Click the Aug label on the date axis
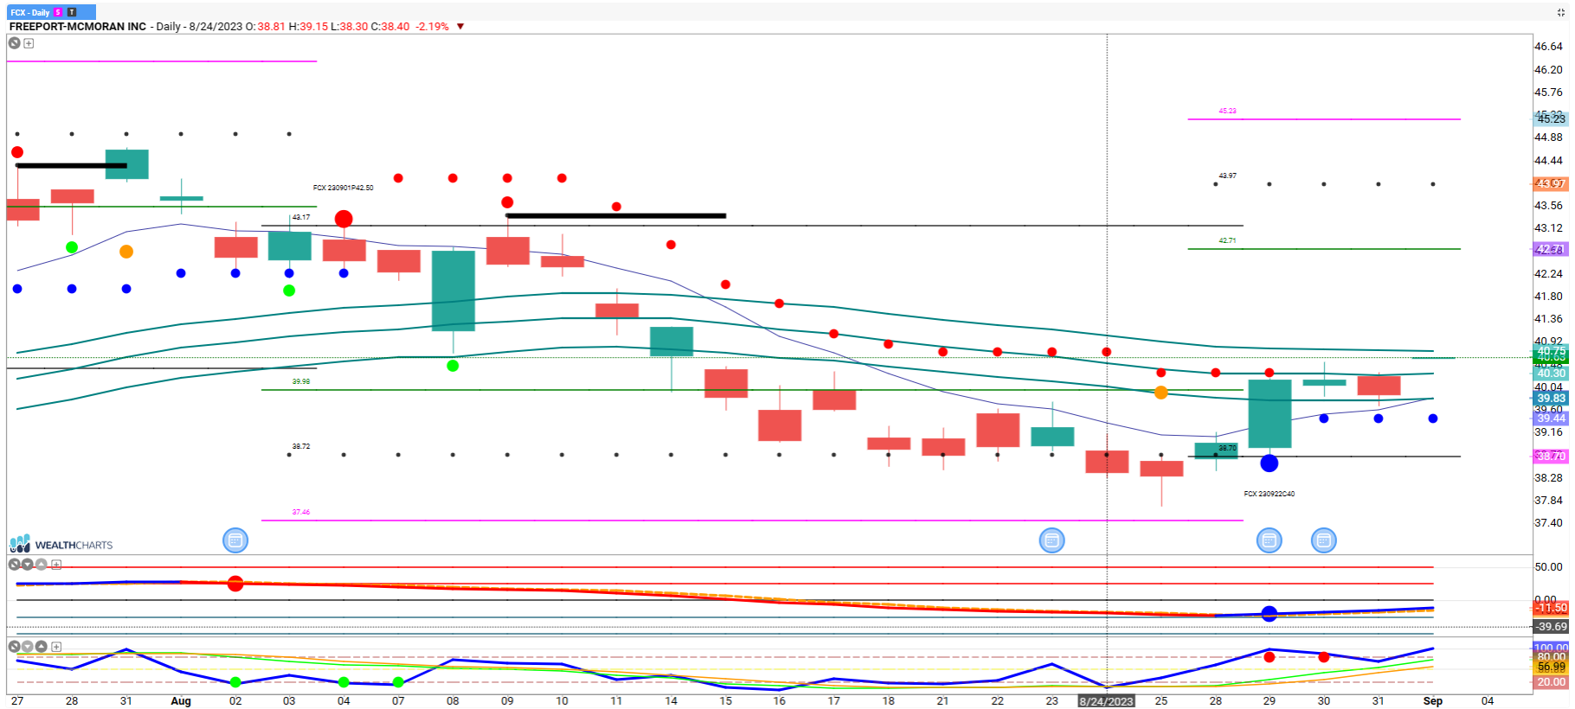The width and height of the screenshot is (1575, 709). pyautogui.click(x=181, y=701)
